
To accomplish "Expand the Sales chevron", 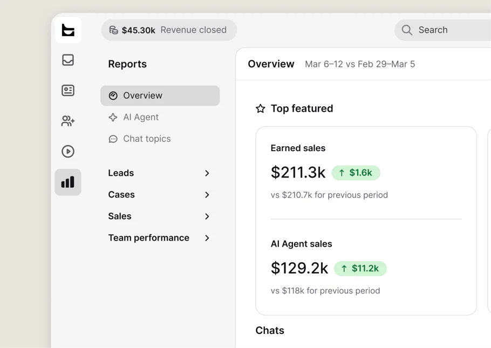I will click(x=207, y=216).
